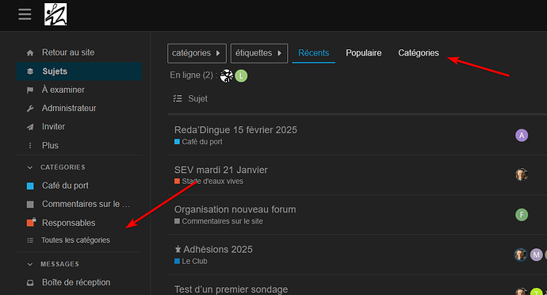Click the wrench icon for Administrateur

(30, 109)
